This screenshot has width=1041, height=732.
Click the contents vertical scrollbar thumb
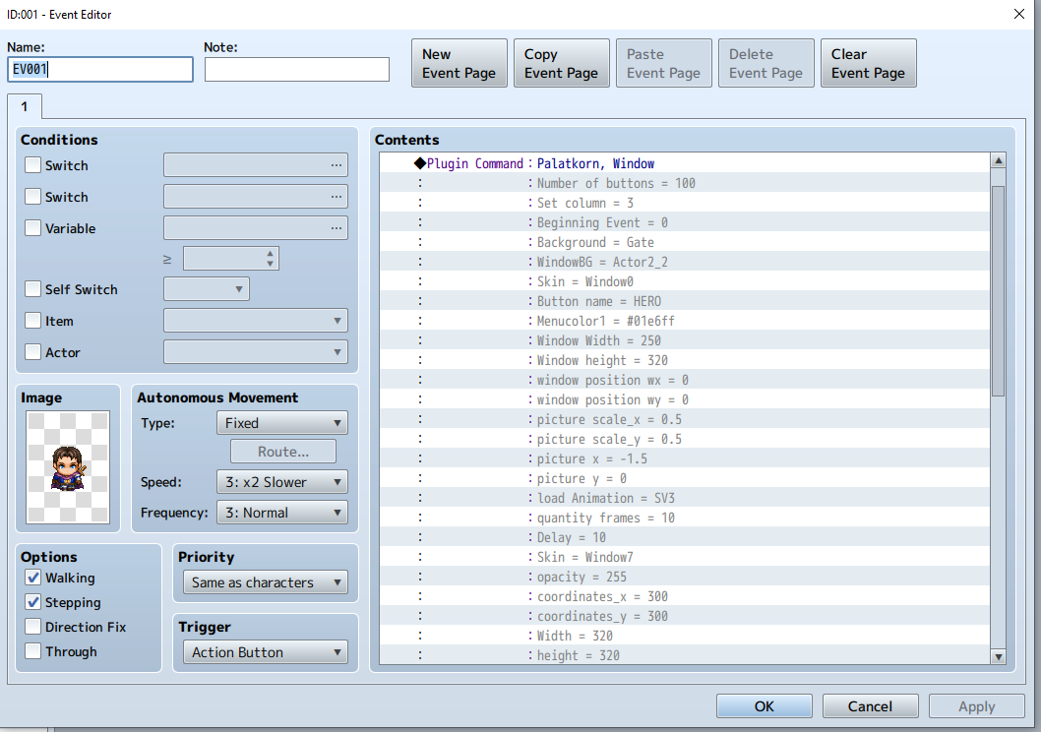[x=998, y=290]
